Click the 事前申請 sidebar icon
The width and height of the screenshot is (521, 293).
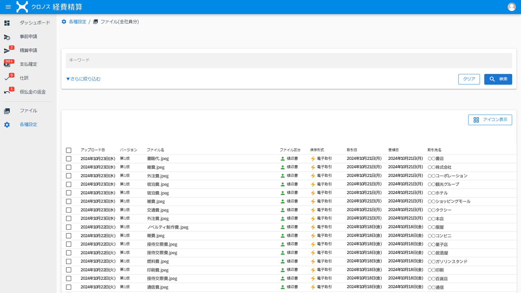(7, 37)
